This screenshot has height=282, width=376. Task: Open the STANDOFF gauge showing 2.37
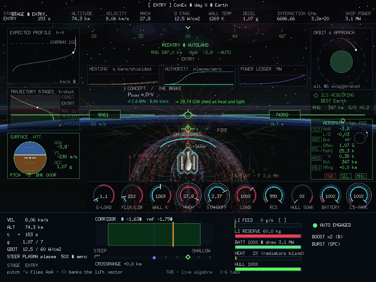click(217, 195)
